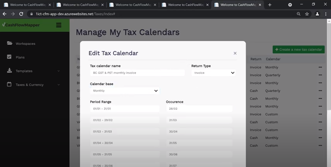This screenshot has width=331, height=167.
Task: Click Occurence field 28/02
Action: pyautogui.click(x=199, y=109)
